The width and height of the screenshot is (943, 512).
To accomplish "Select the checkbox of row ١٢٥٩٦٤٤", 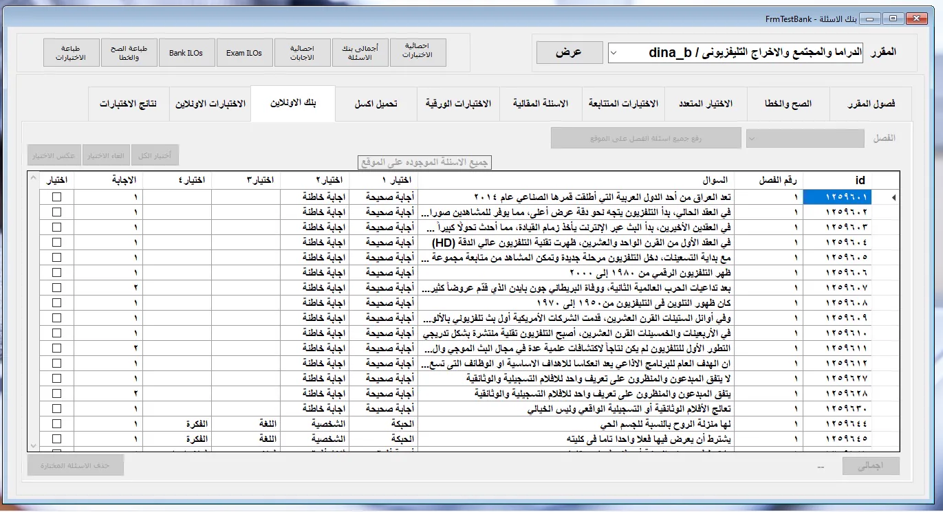I will click(56, 424).
